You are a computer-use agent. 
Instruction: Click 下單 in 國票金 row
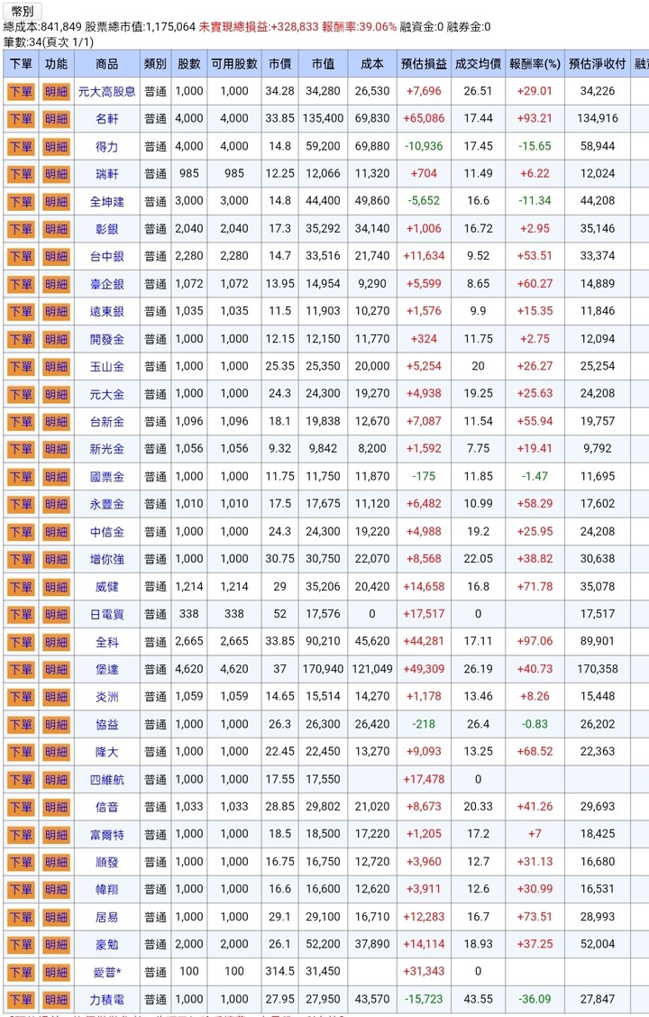point(21,477)
